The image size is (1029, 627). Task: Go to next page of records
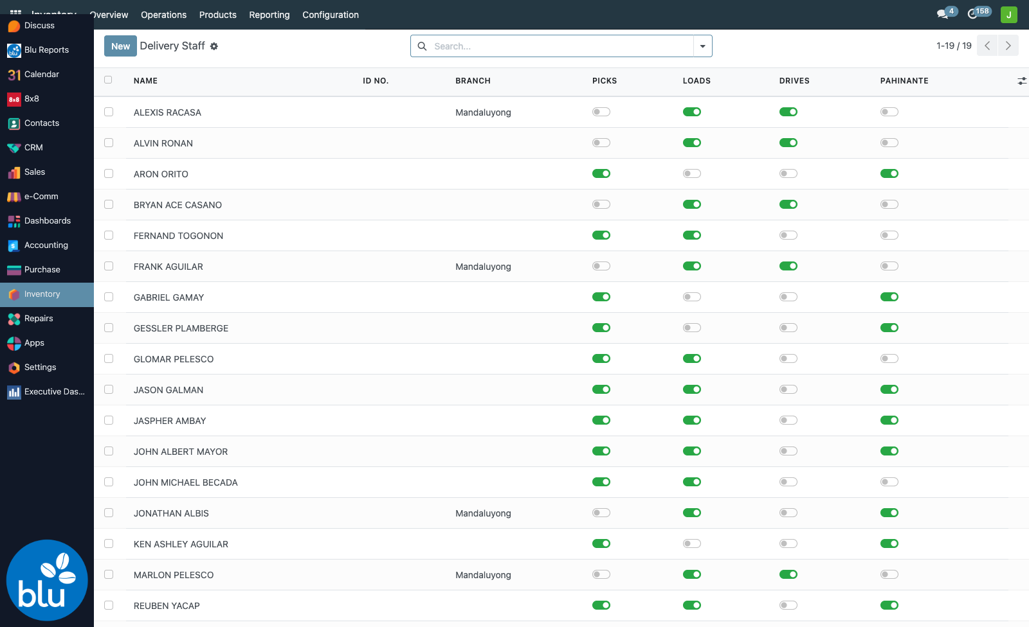click(x=1008, y=46)
